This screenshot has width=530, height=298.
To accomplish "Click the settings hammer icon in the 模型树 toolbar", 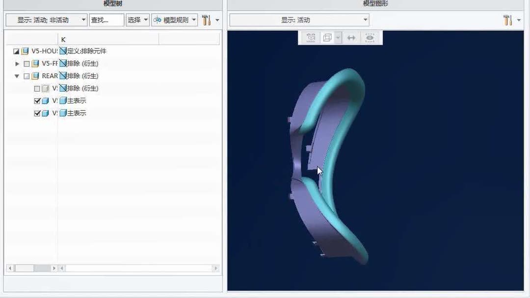I will 207,20.
